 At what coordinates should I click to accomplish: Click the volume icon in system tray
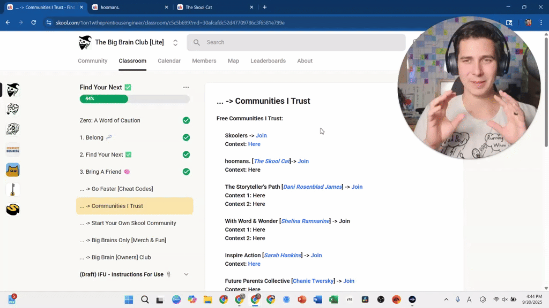505,299
